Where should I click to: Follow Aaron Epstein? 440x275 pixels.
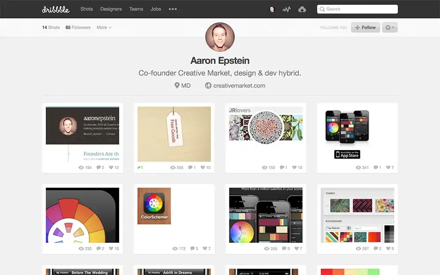pyautogui.click(x=365, y=27)
